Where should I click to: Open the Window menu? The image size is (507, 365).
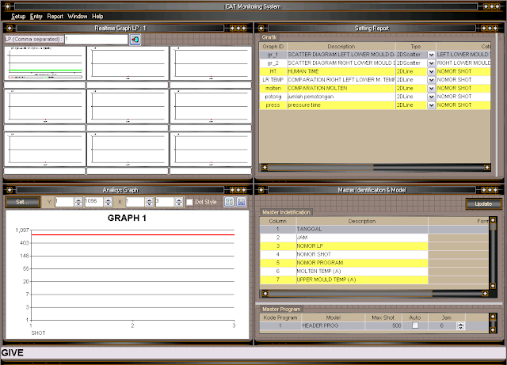click(78, 16)
